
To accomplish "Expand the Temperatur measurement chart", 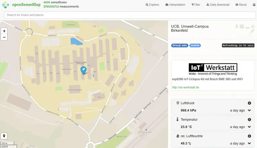I will click(x=249, y=127).
